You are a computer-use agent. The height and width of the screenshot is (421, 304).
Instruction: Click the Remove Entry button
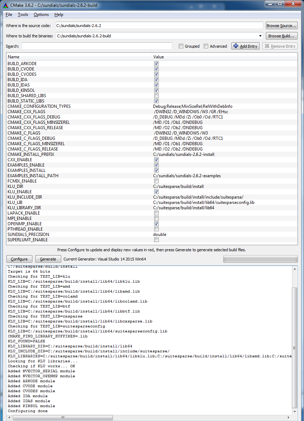point(280,46)
